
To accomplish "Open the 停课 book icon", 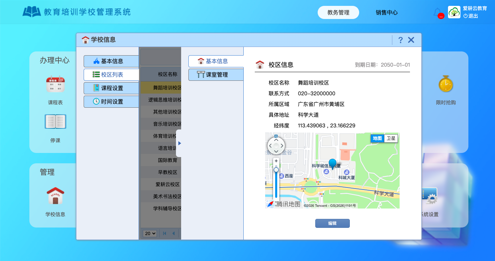I will [55, 122].
